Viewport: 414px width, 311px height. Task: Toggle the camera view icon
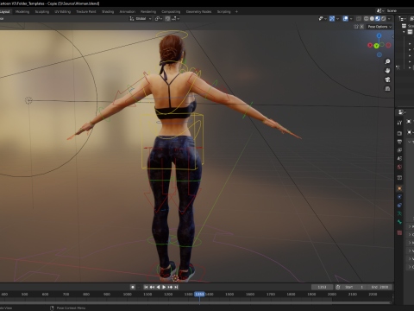click(x=387, y=79)
